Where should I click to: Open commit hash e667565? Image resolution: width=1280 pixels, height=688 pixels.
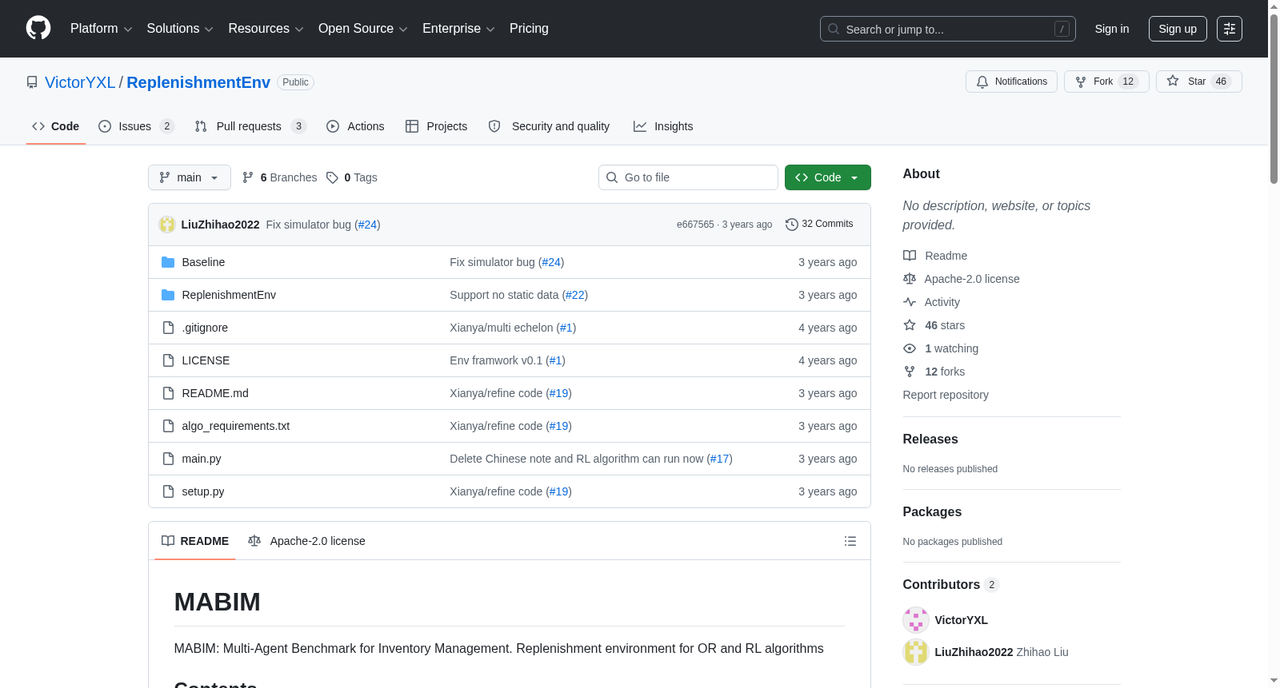coord(695,225)
